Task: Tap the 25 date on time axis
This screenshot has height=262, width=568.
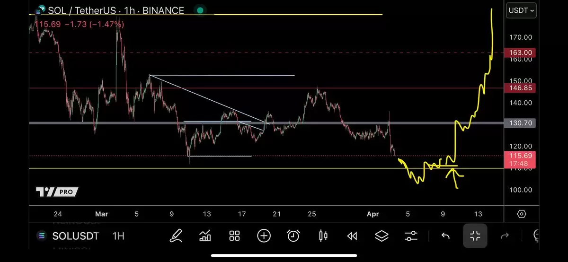Action: tap(311, 214)
